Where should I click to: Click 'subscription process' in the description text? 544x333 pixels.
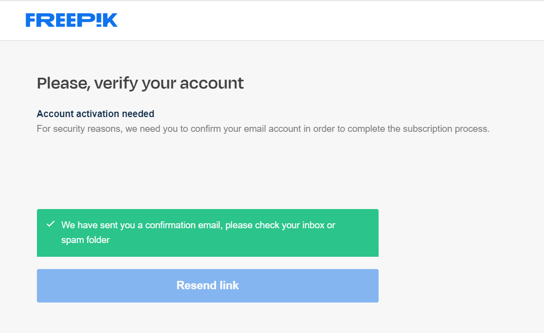[445, 129]
